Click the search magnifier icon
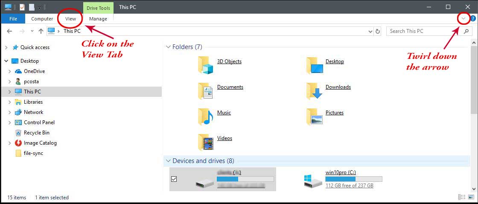478x204 pixels. [466, 31]
